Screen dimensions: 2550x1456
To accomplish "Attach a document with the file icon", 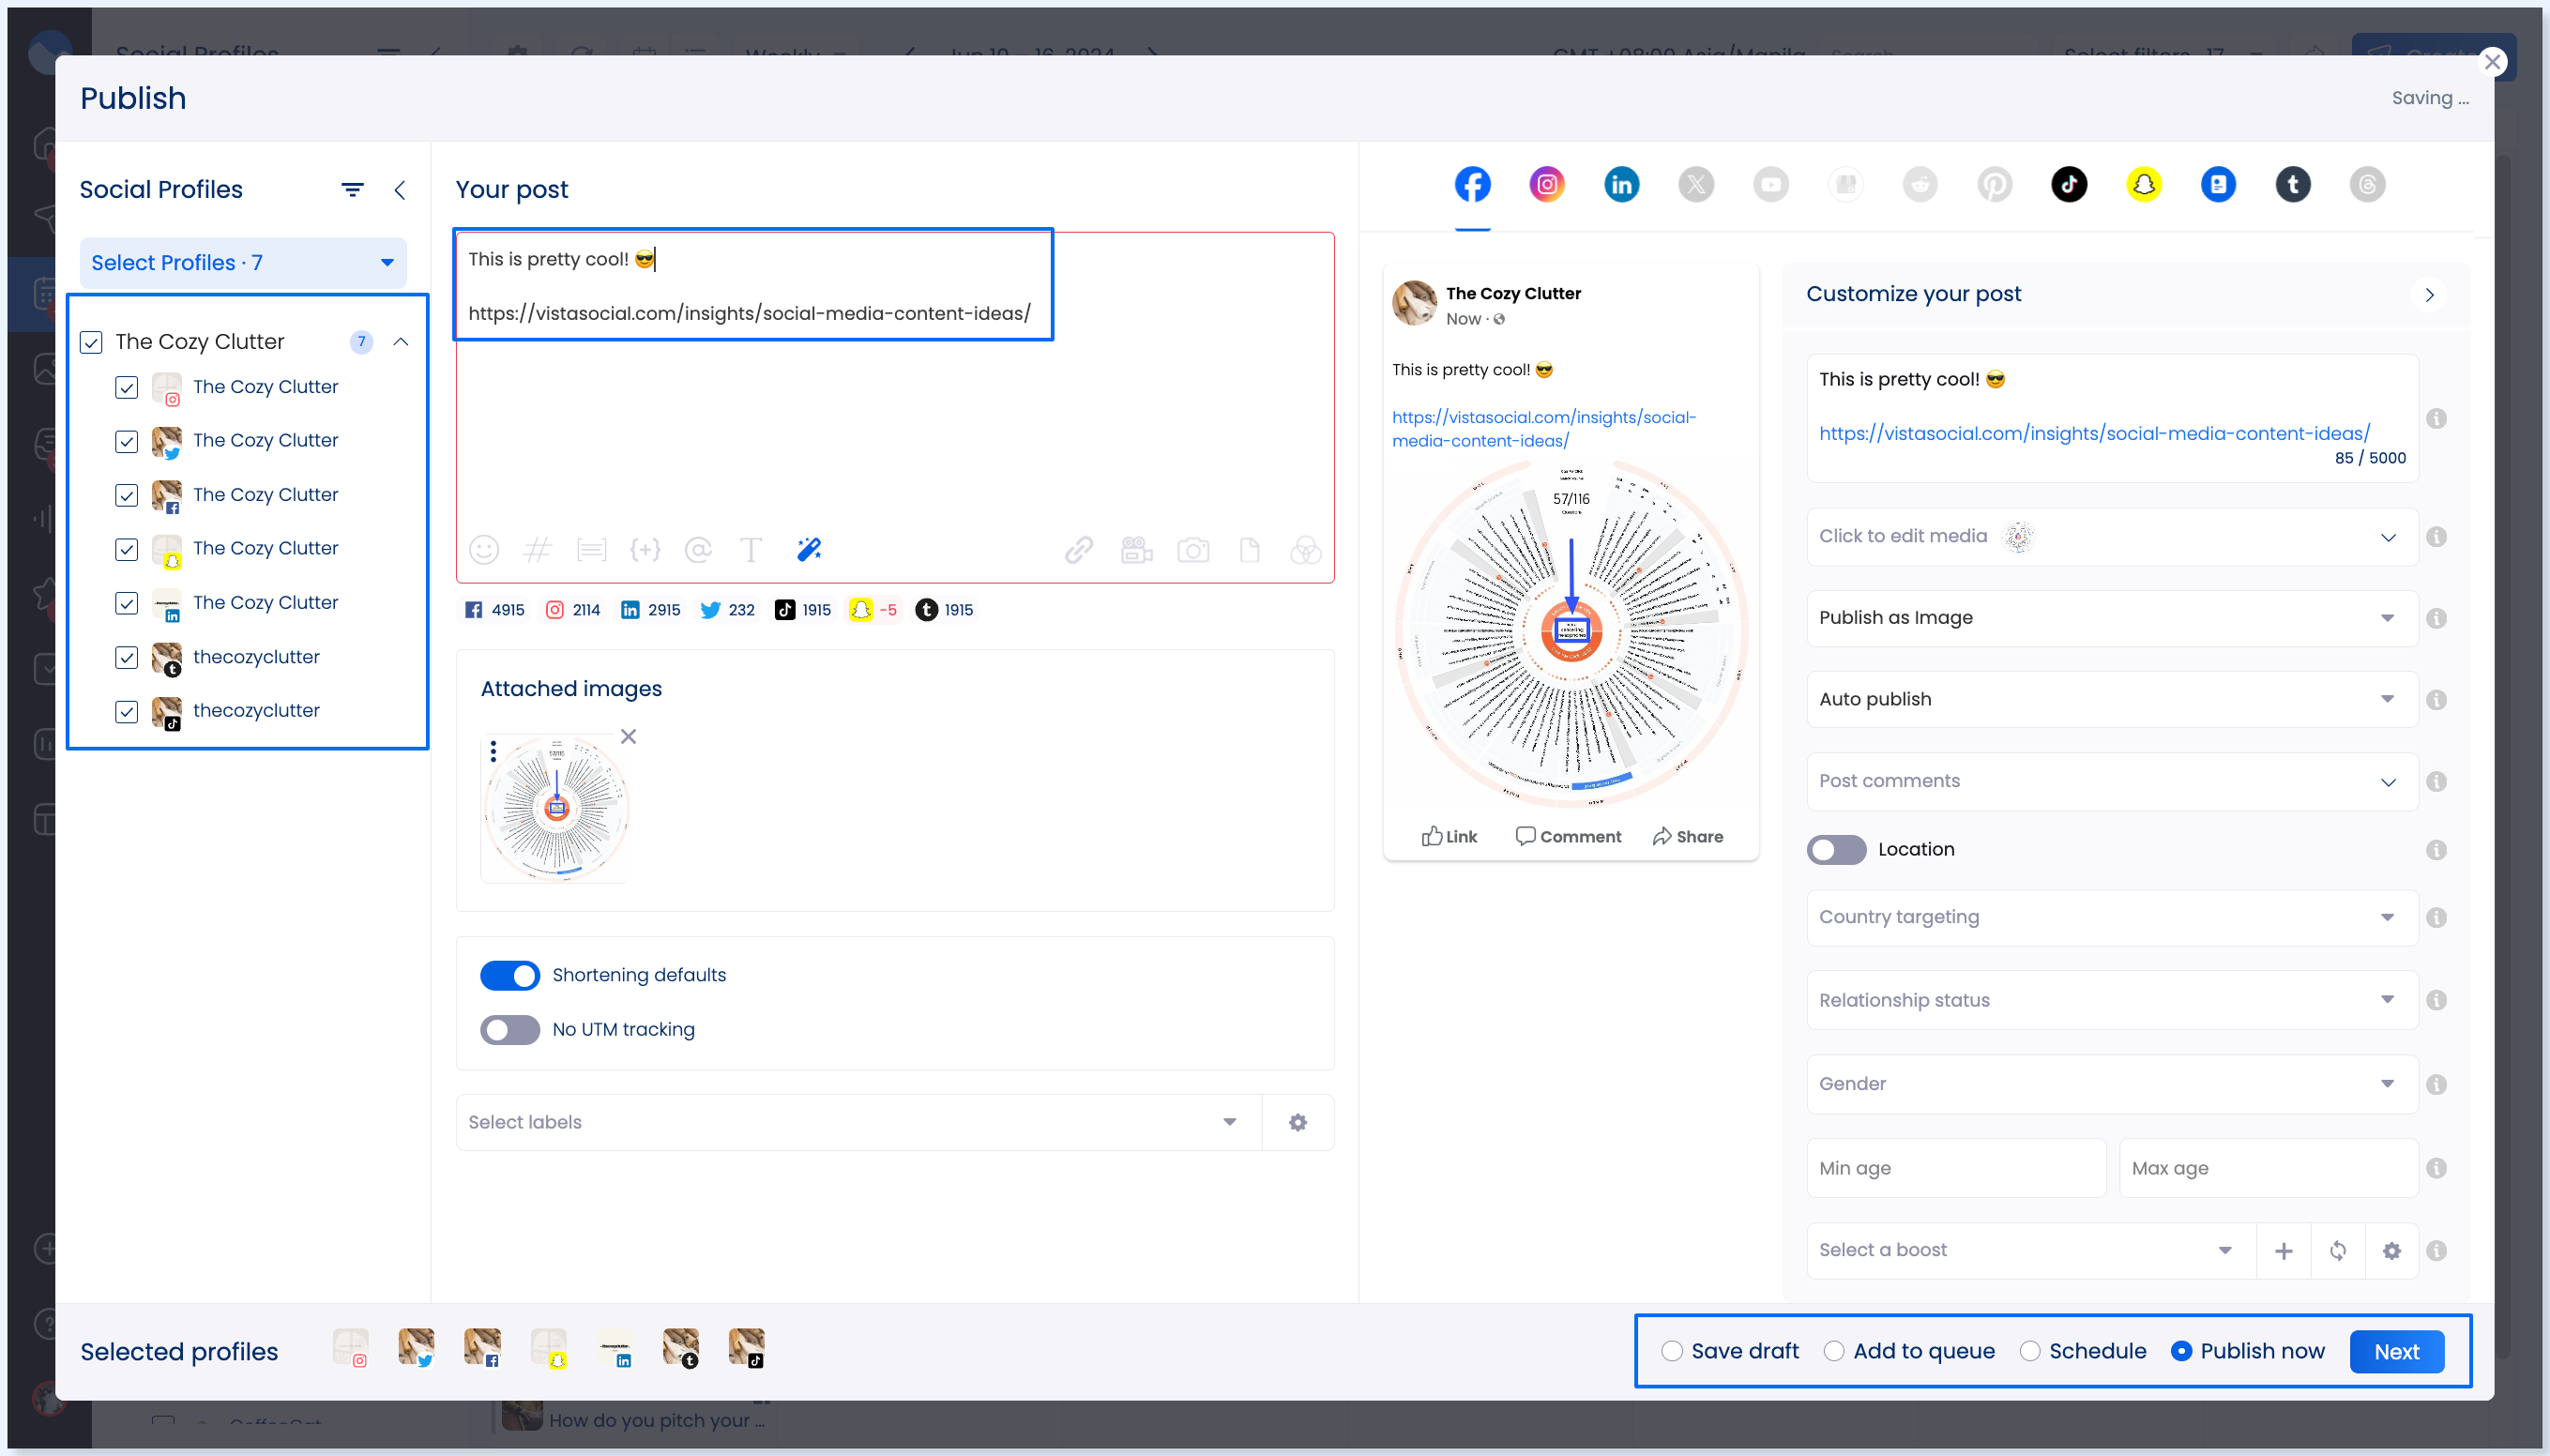I will pos(1249,549).
